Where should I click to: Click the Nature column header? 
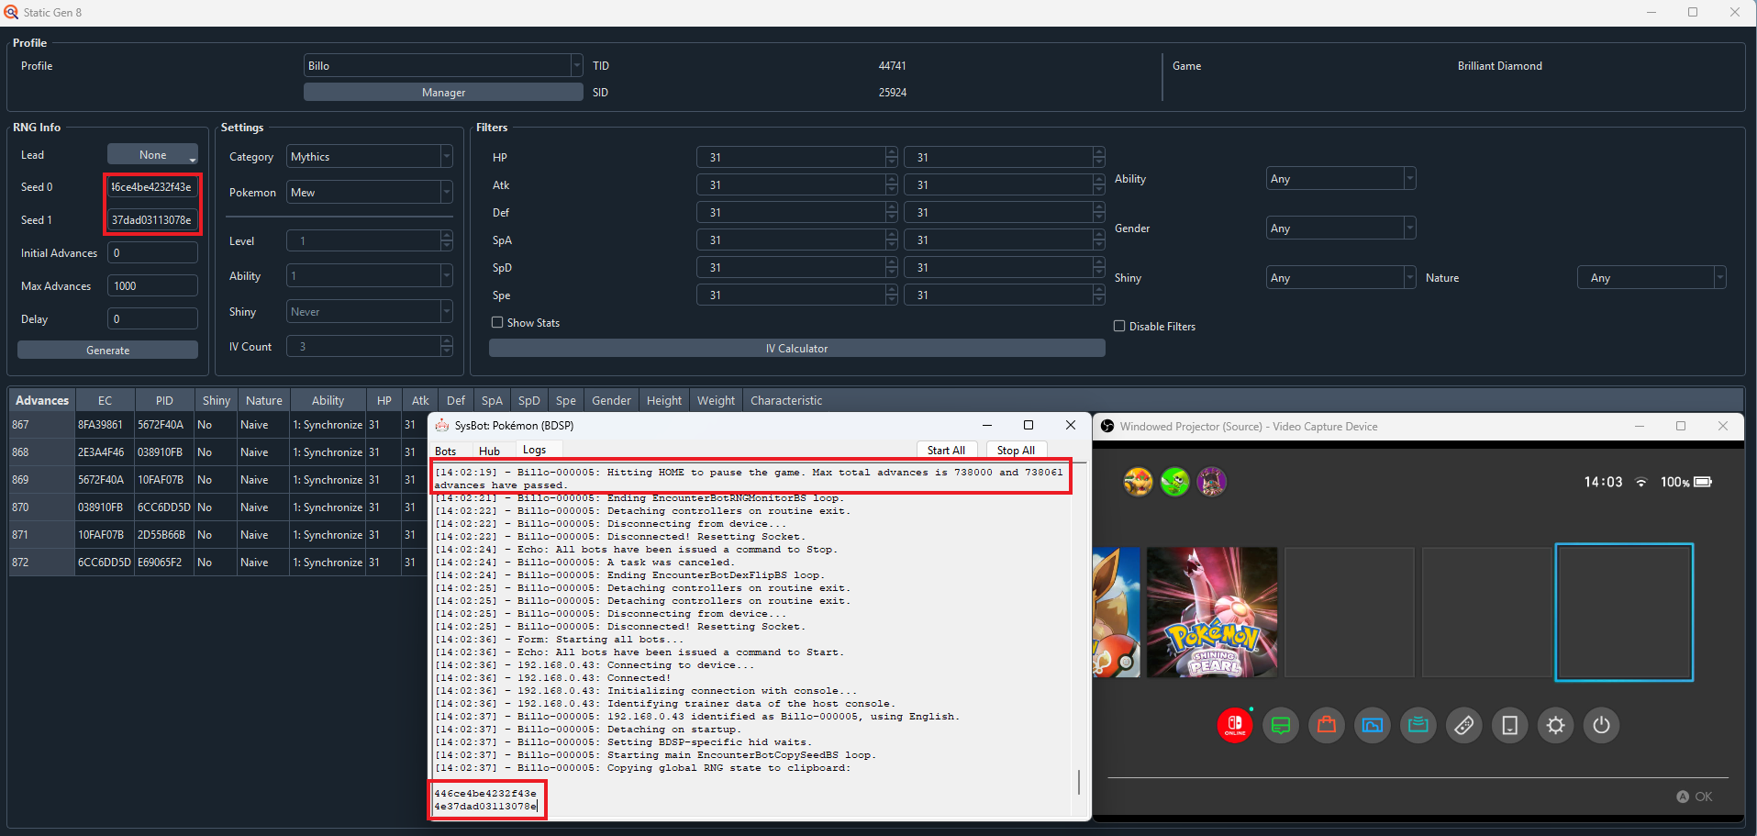pyautogui.click(x=264, y=400)
